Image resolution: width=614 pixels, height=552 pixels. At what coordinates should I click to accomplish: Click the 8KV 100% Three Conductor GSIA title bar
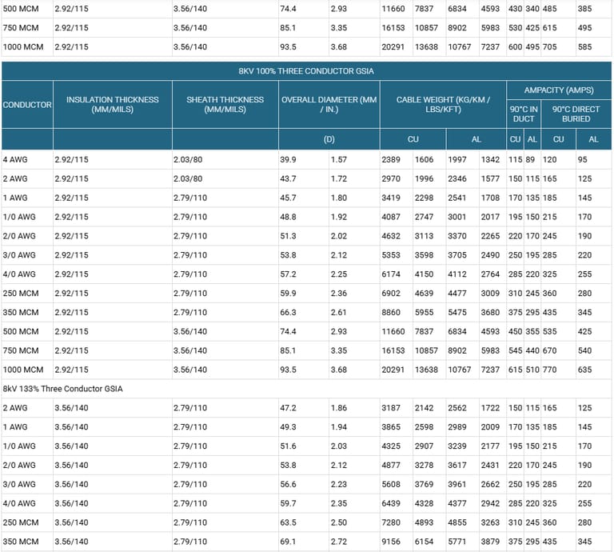306,70
